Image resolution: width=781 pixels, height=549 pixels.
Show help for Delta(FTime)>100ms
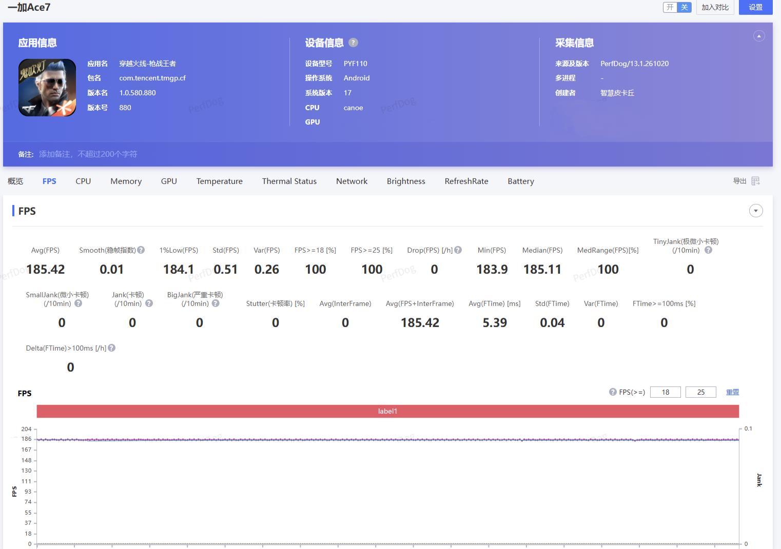coord(112,348)
